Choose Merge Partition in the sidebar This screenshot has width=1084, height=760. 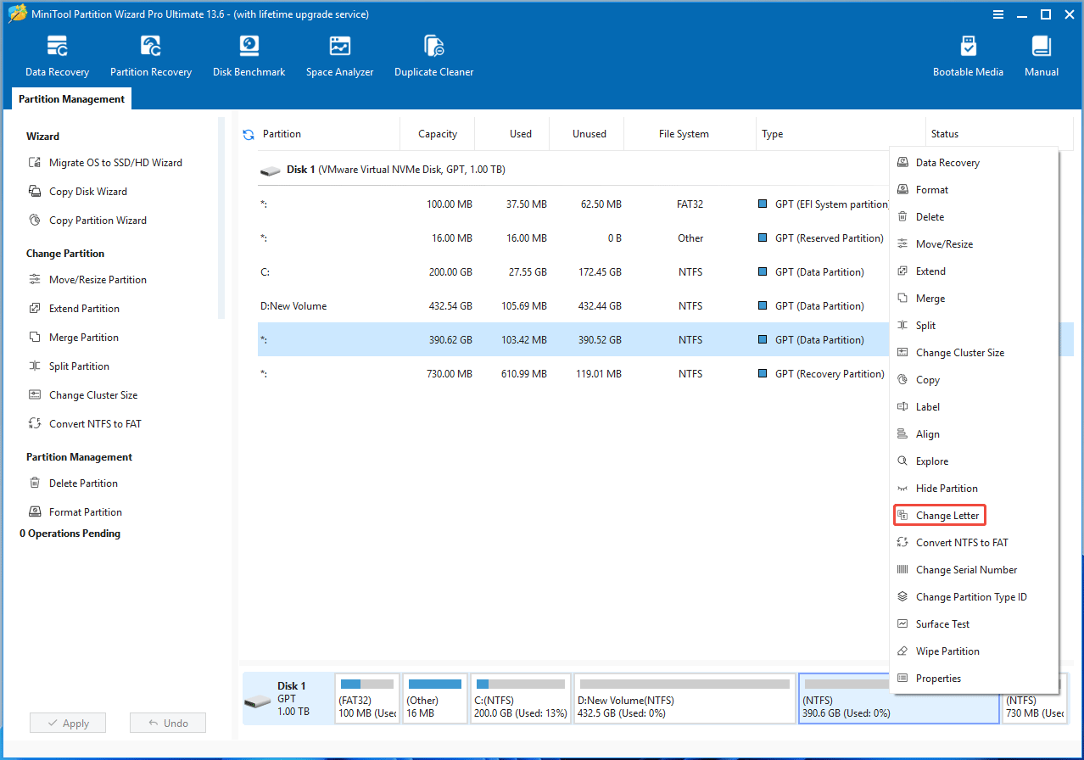pos(73,338)
